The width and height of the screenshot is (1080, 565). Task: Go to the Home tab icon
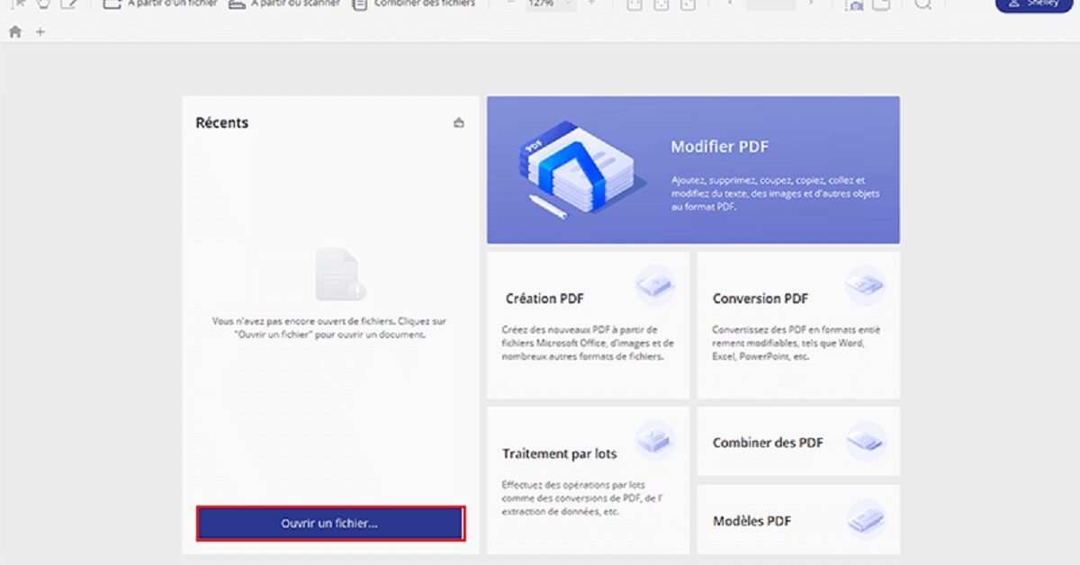(x=14, y=31)
